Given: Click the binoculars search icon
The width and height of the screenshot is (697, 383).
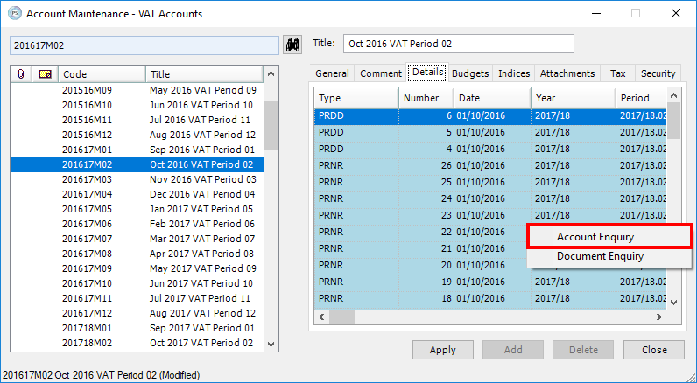Looking at the screenshot, I should pyautogui.click(x=292, y=44).
